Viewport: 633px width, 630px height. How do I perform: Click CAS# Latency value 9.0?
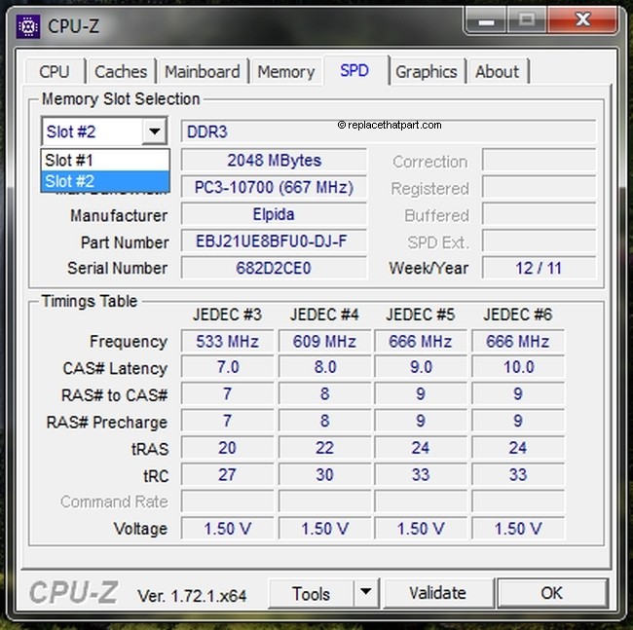tap(421, 367)
